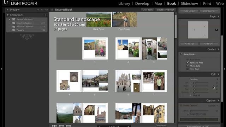Open the Library module
Screen dimensions: 226x127
click(x=124, y=4)
